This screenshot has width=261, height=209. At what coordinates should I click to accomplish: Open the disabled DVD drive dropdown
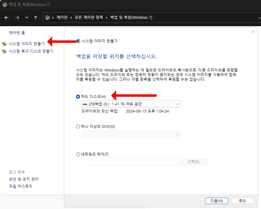131,135
